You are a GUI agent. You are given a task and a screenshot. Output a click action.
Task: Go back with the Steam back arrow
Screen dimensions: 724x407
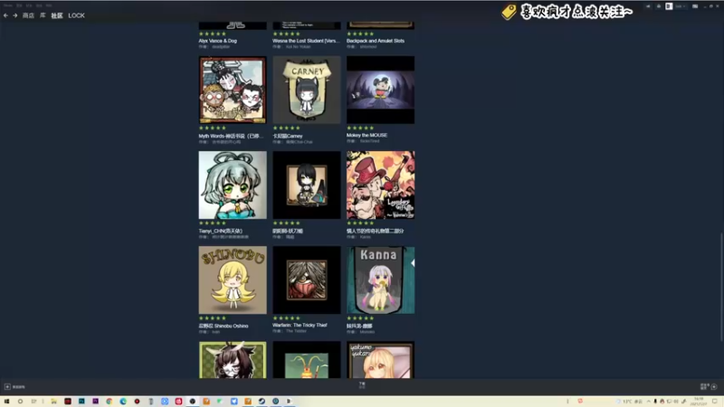point(5,15)
